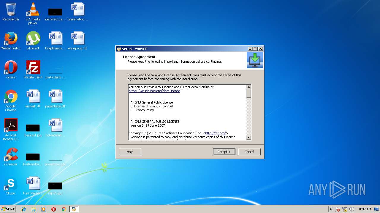Screen dimensions: 380x213
Task: Click the license text scrollbar thumb
Action: [x=249, y=93]
